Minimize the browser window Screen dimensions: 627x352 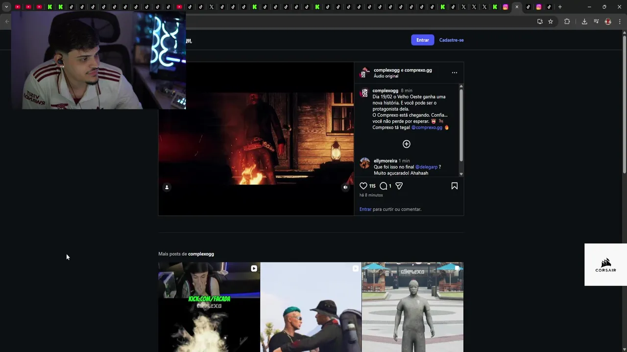point(589,7)
